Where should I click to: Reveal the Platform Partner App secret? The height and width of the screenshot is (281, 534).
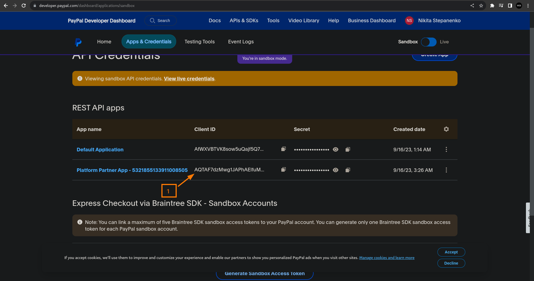(x=336, y=170)
